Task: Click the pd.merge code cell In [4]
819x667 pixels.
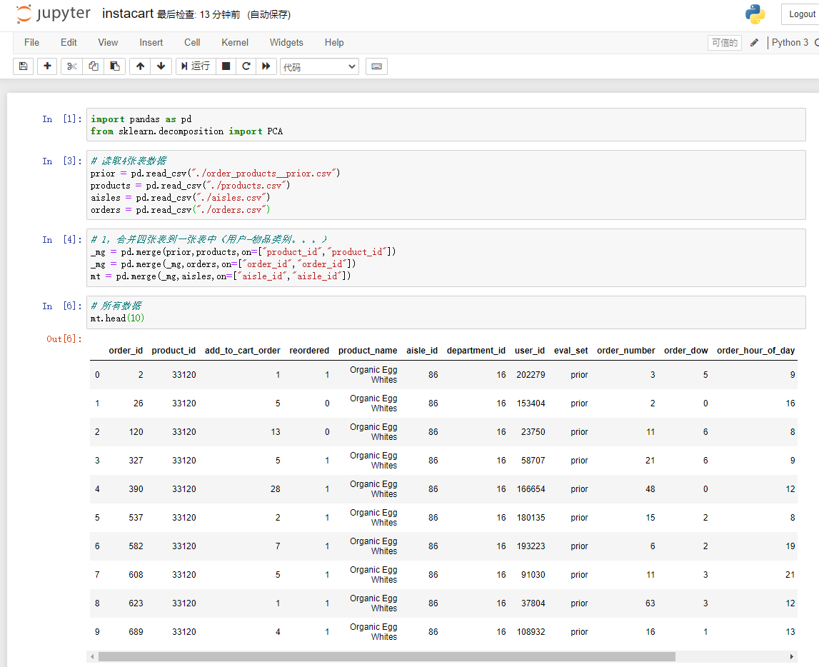Action: pos(446,258)
